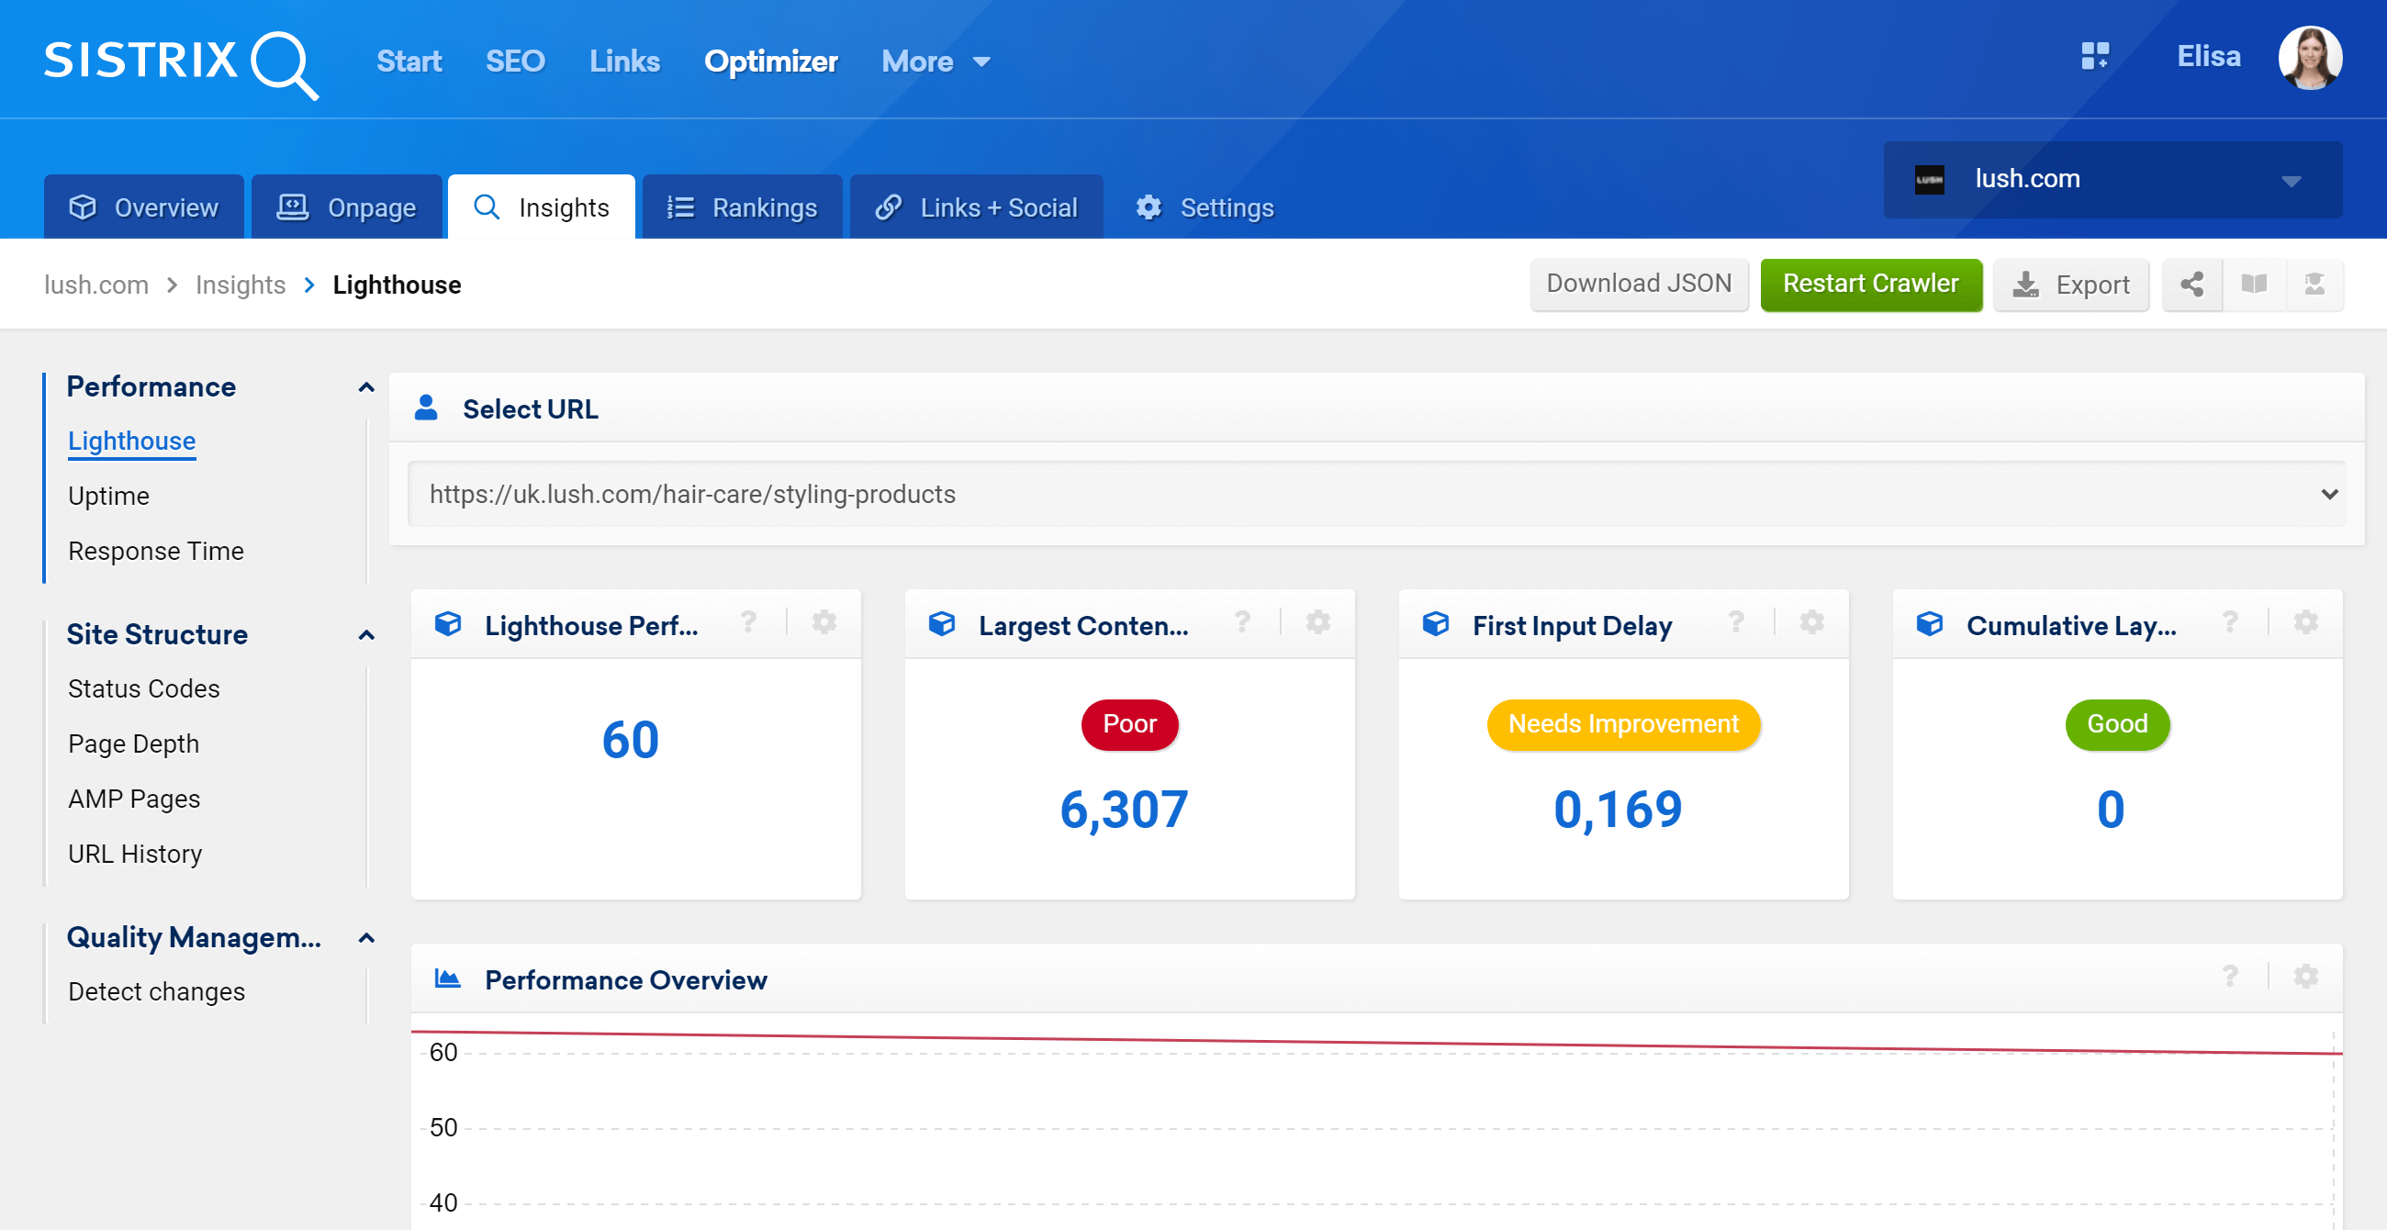Collapse the Performance sidebar section

coord(367,388)
